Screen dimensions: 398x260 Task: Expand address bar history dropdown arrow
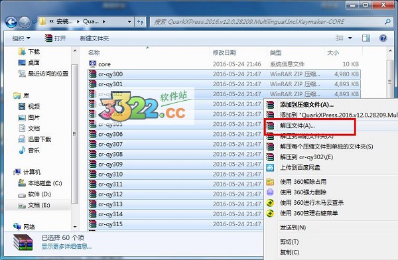[129, 22]
